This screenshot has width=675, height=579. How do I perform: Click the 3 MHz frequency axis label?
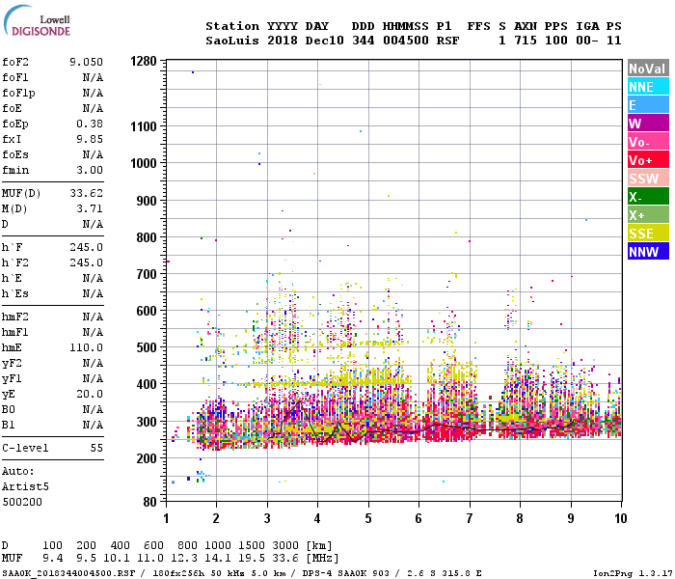click(x=267, y=518)
